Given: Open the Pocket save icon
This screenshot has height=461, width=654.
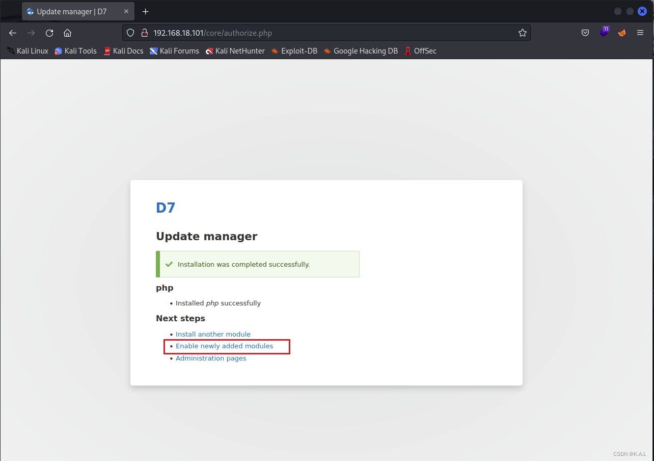Looking at the screenshot, I should point(585,33).
